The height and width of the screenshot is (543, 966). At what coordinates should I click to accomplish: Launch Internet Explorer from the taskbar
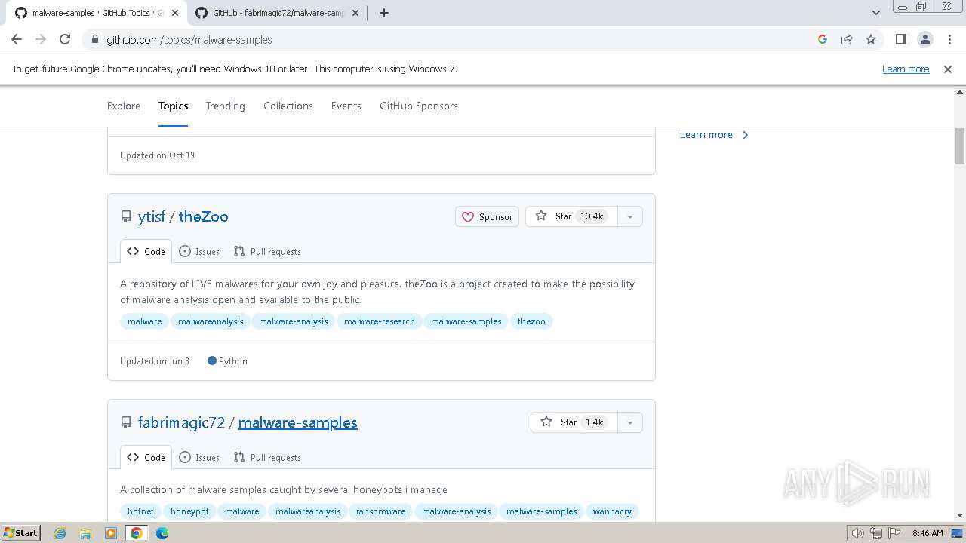pos(60,533)
